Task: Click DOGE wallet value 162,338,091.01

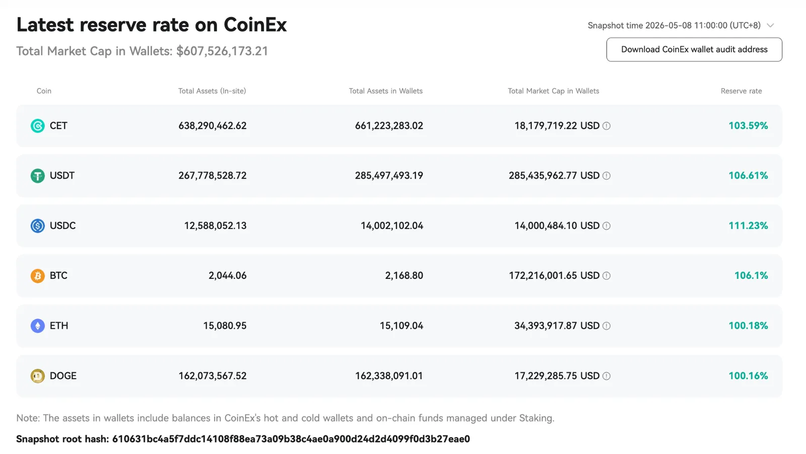Action: click(x=389, y=376)
